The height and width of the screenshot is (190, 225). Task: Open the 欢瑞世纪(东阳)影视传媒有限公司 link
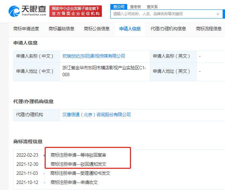(x=94, y=56)
